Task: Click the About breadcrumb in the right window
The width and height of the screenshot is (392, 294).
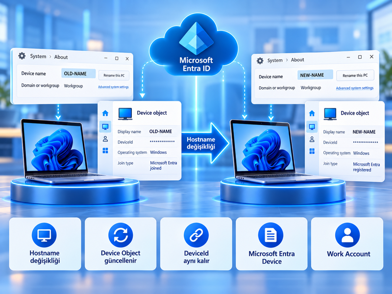Action: click(x=297, y=60)
